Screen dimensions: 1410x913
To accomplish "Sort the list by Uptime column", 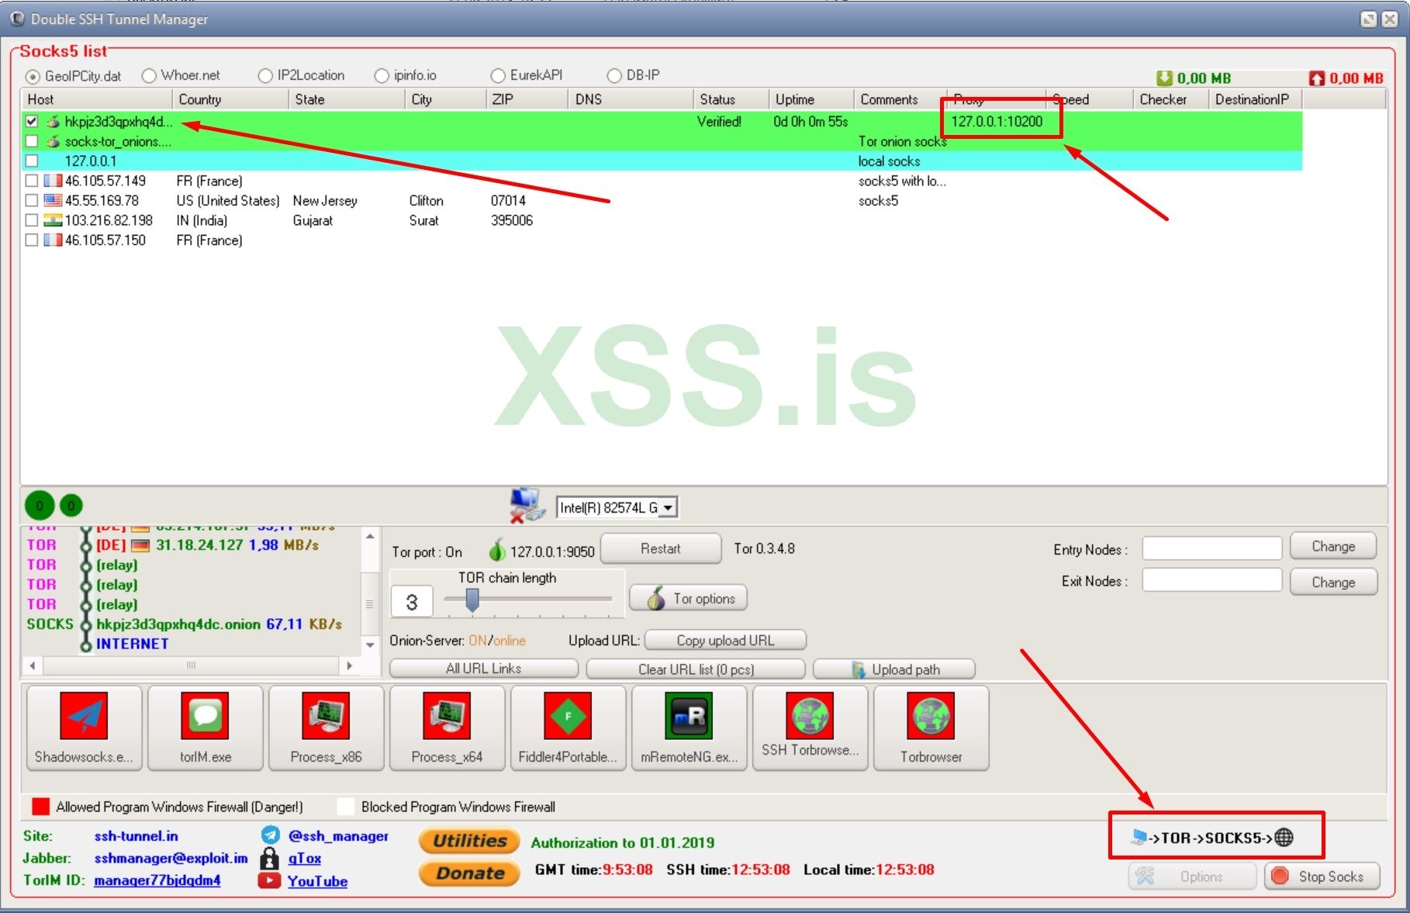I will point(811,99).
